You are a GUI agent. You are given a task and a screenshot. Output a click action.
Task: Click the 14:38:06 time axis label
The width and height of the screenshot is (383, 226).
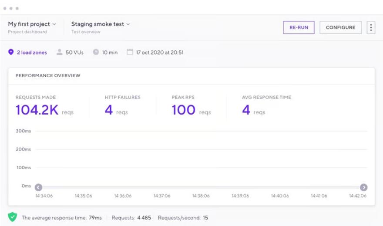point(201,196)
